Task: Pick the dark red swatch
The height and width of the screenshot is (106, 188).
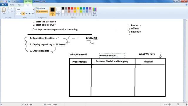Action: [69, 9]
